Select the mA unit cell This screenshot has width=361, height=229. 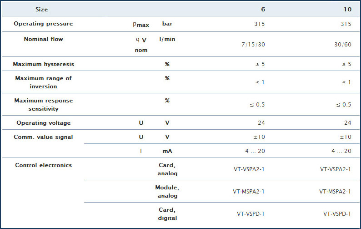tap(167, 151)
